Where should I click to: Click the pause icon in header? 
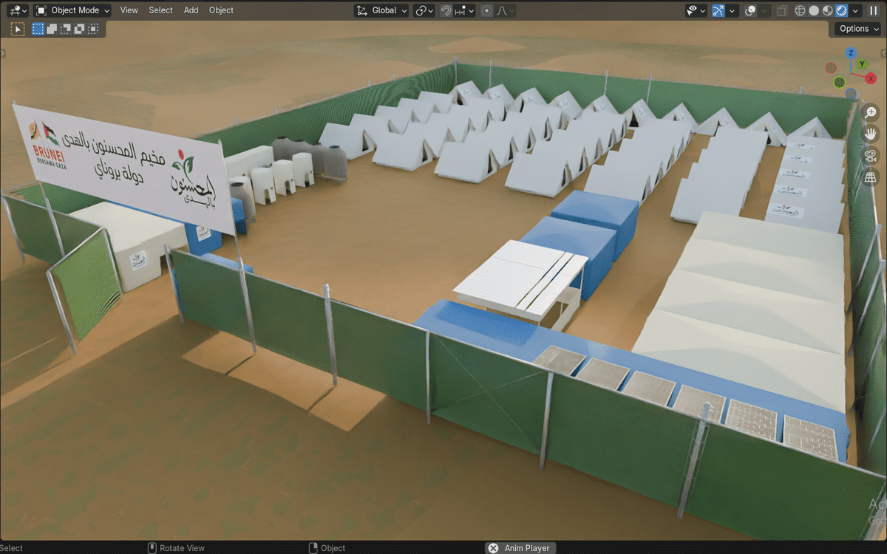click(873, 10)
